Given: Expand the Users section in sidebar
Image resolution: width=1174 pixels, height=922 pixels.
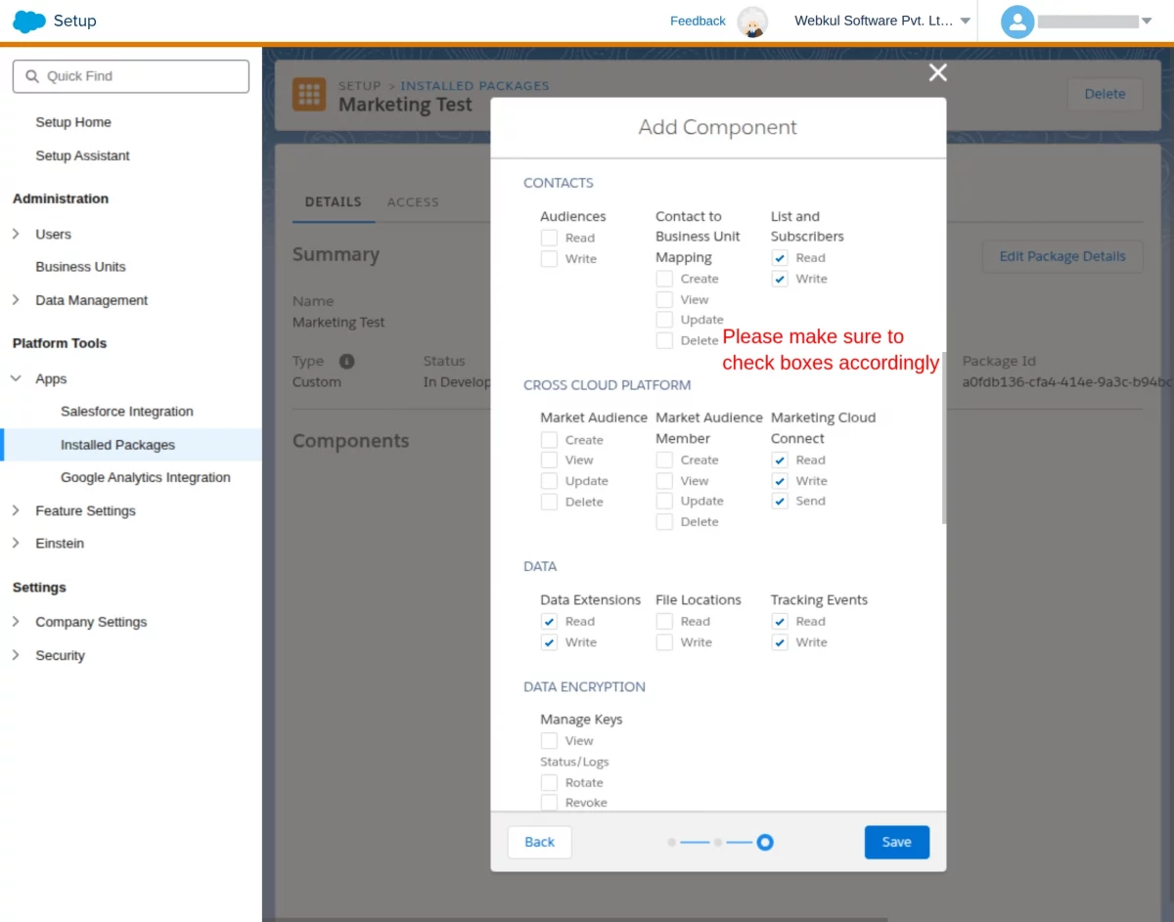Looking at the screenshot, I should click(x=16, y=234).
